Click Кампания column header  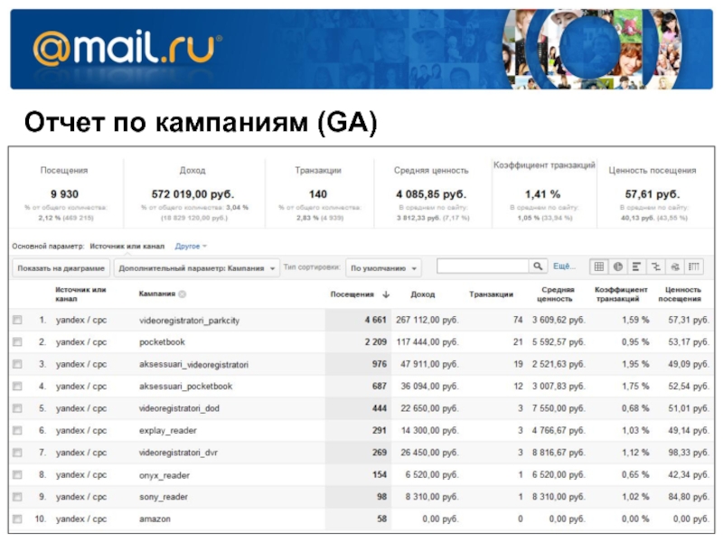point(156,294)
